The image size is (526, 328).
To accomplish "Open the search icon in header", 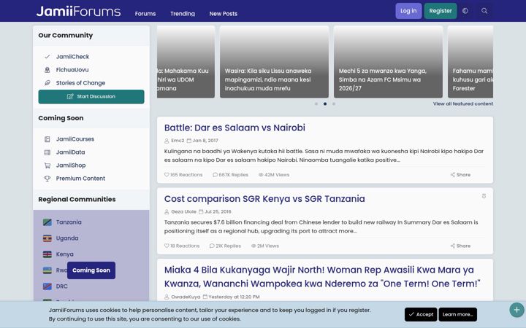I will coord(484,11).
